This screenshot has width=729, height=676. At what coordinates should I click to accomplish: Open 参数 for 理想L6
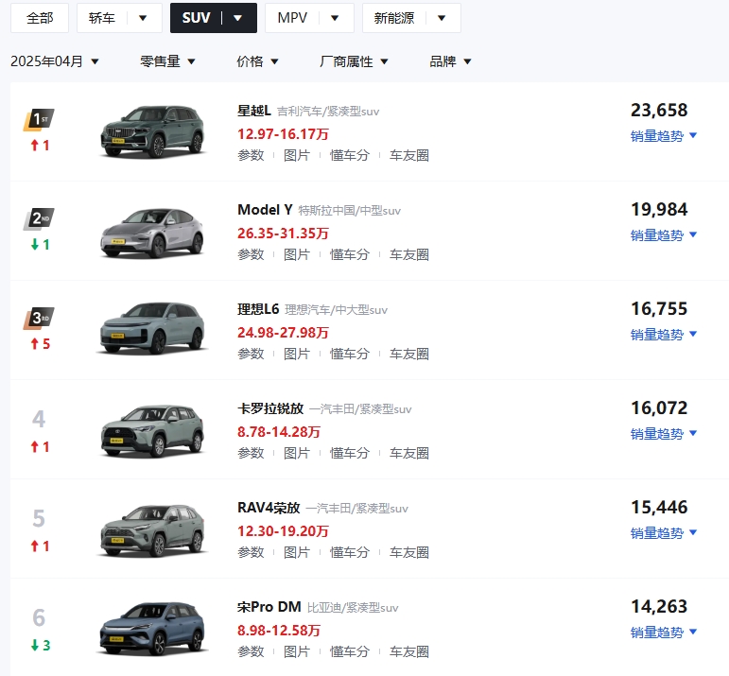click(251, 354)
